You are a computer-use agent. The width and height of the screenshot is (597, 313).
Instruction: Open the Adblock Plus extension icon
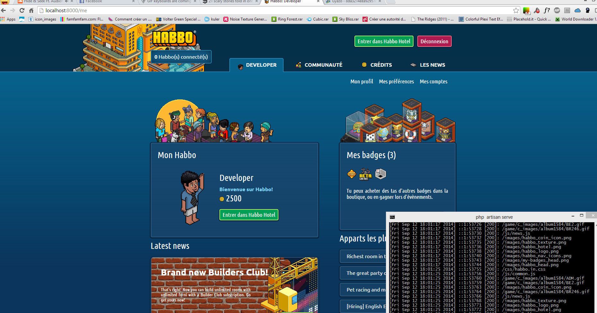(x=557, y=10)
